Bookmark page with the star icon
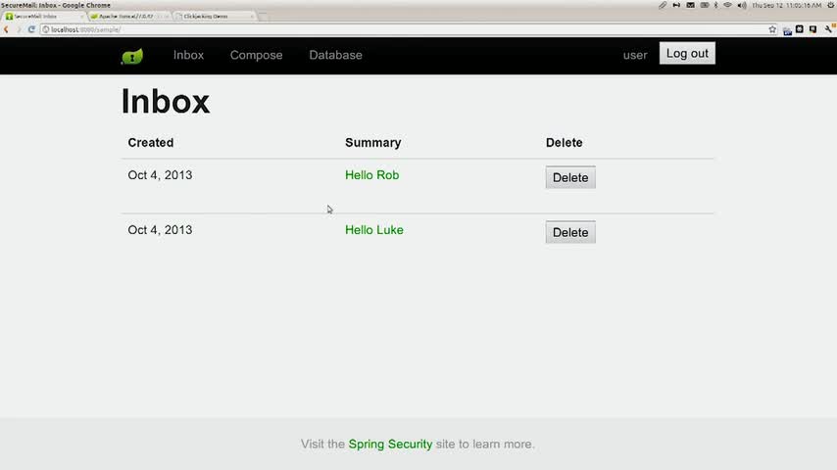This screenshot has width=837, height=470. (x=772, y=29)
